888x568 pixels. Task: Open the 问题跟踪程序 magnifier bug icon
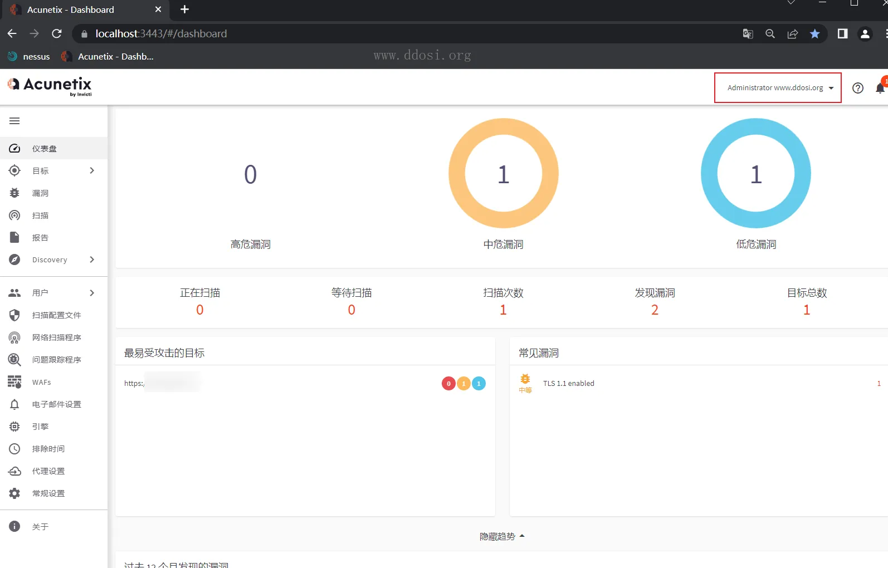click(x=14, y=360)
